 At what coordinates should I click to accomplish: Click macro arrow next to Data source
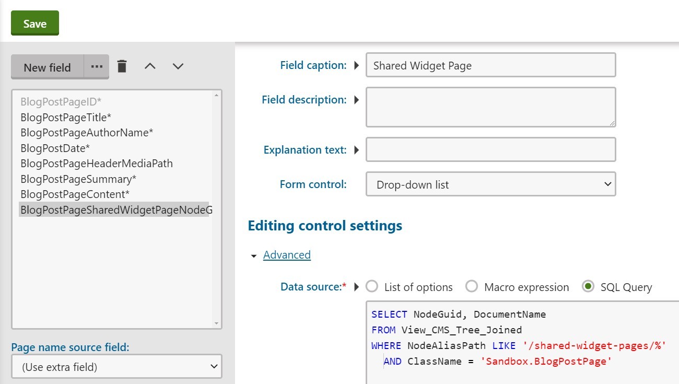(x=357, y=286)
